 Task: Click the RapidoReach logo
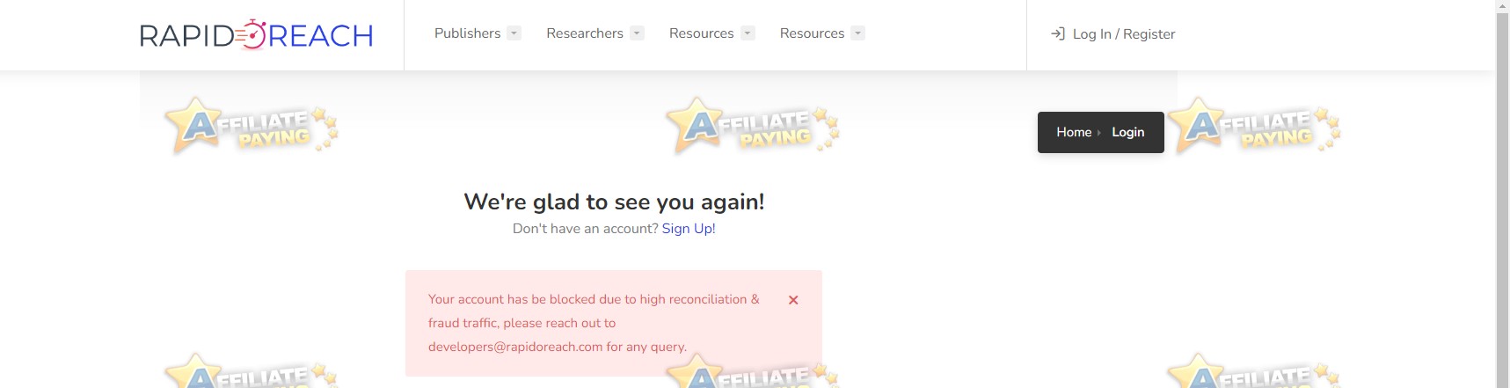256,34
